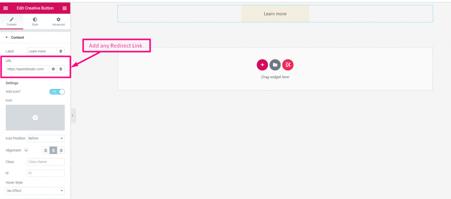Toggle the Add Icon switch
451x199 pixels.
coord(57,92)
